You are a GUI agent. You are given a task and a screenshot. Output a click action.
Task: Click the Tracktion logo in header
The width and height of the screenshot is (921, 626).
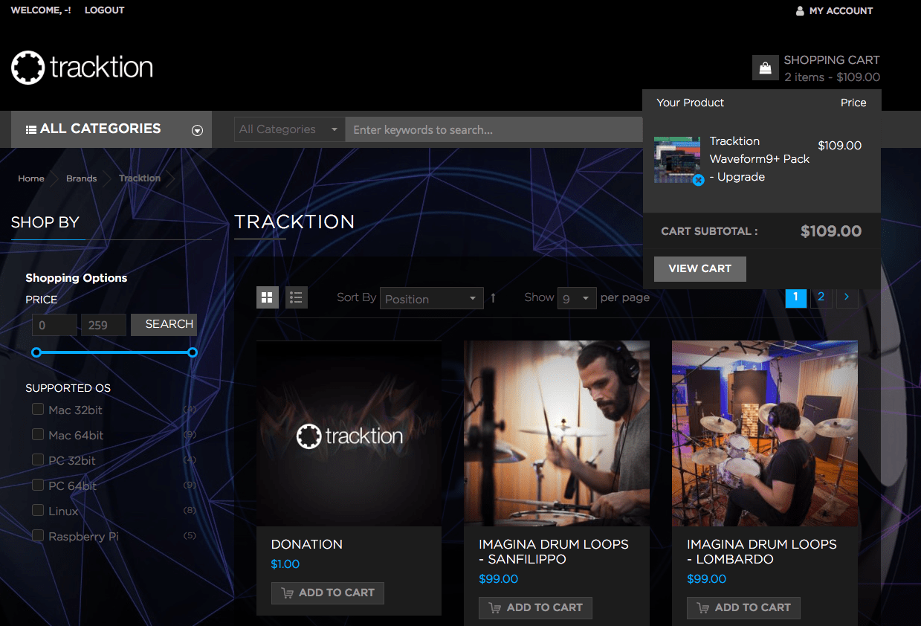coord(82,68)
